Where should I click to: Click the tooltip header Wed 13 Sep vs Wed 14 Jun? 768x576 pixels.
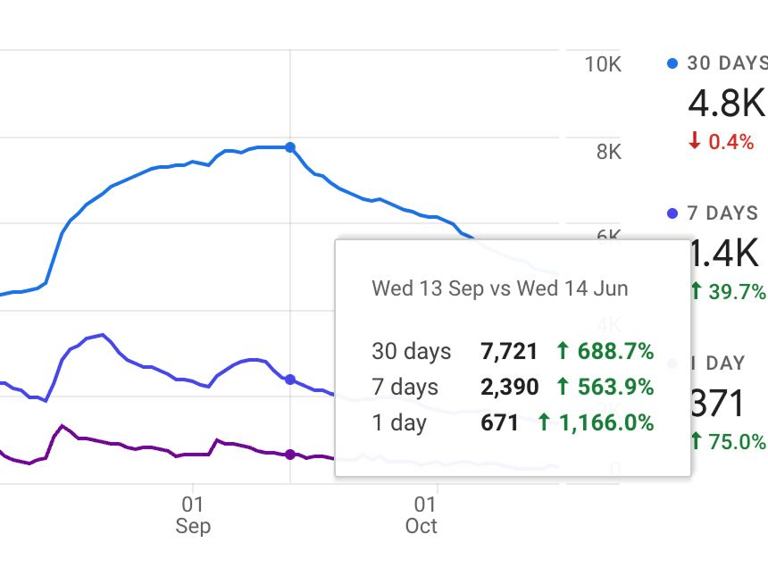[500, 288]
